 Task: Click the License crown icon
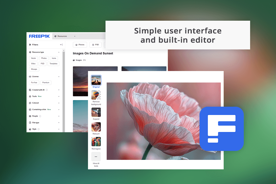[x=30, y=76]
